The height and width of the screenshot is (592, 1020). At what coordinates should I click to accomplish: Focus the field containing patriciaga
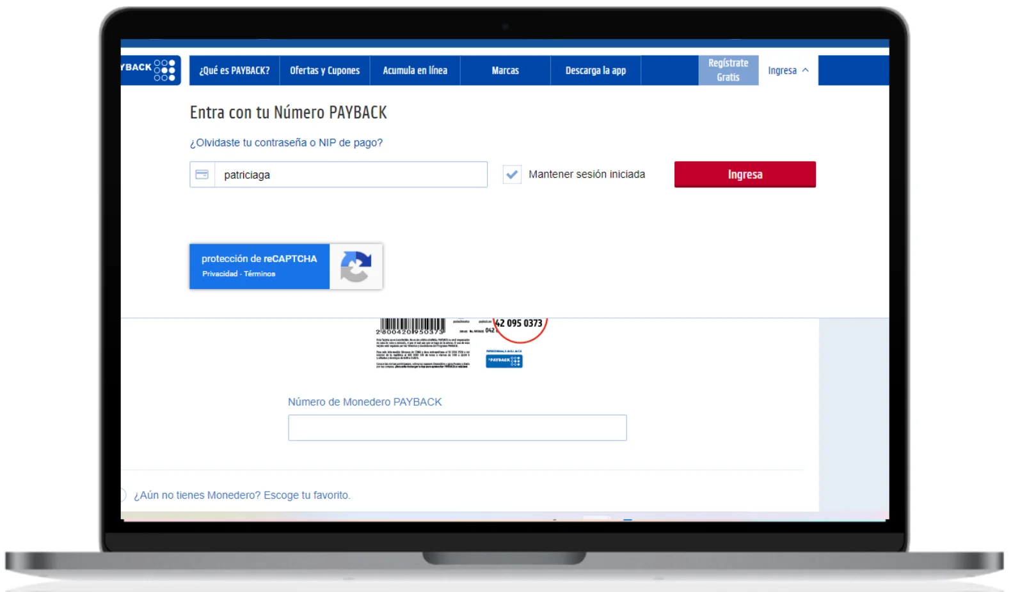click(x=350, y=175)
